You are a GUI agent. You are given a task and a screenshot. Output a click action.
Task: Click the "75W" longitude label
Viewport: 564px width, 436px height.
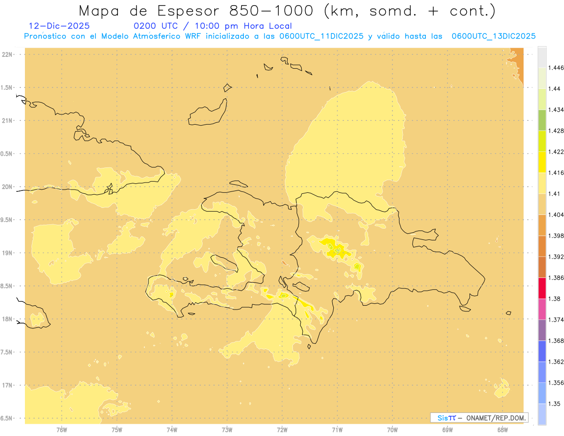coord(117,429)
